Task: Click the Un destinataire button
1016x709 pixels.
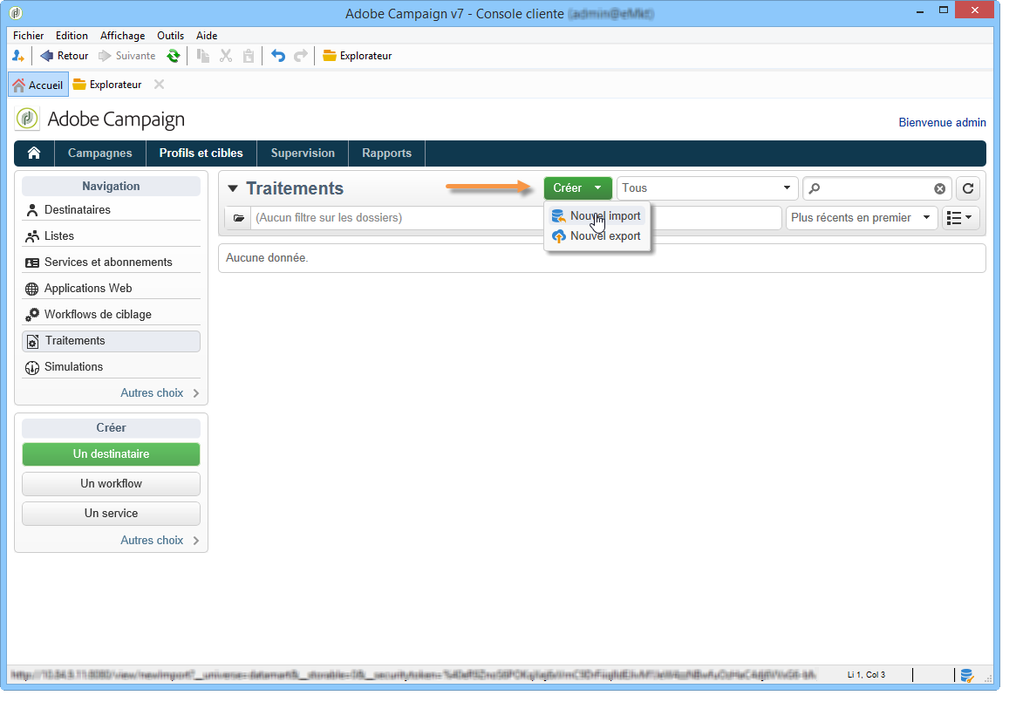Action: 111,454
